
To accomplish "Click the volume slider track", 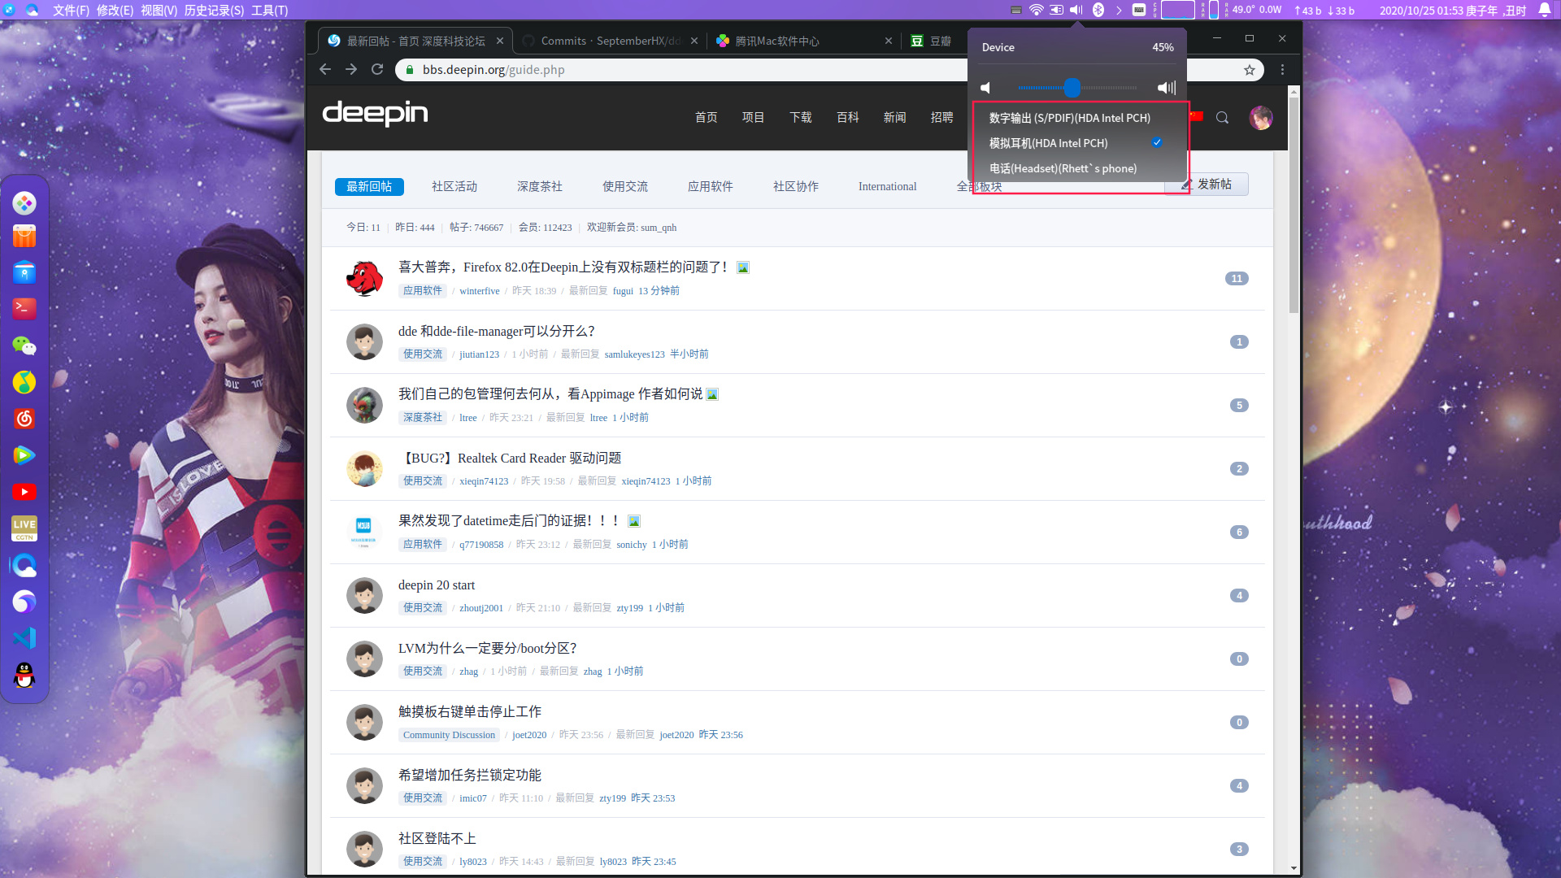I will pos(1078,88).
